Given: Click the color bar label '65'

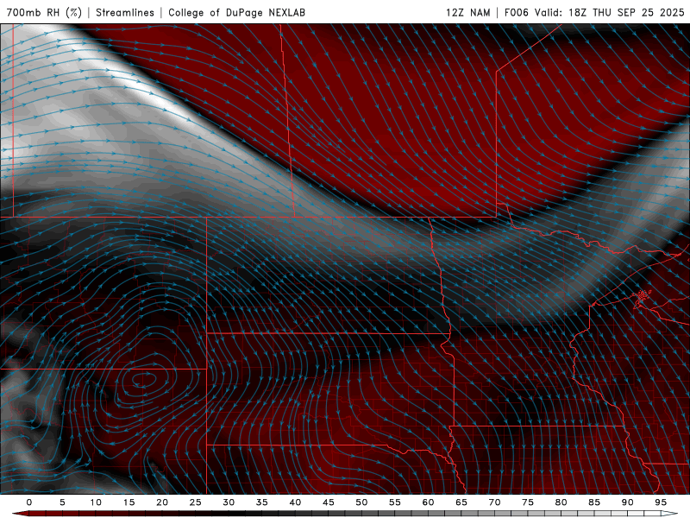Looking at the screenshot, I should [461, 502].
